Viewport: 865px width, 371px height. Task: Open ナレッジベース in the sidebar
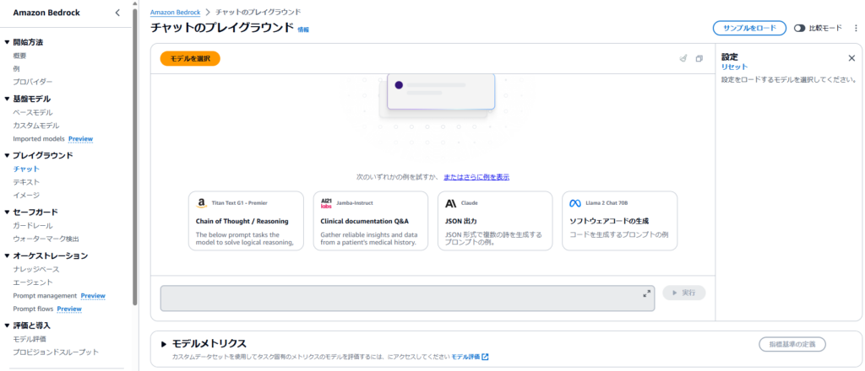(35, 269)
